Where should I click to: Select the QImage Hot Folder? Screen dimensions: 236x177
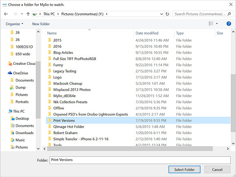coord(69,127)
